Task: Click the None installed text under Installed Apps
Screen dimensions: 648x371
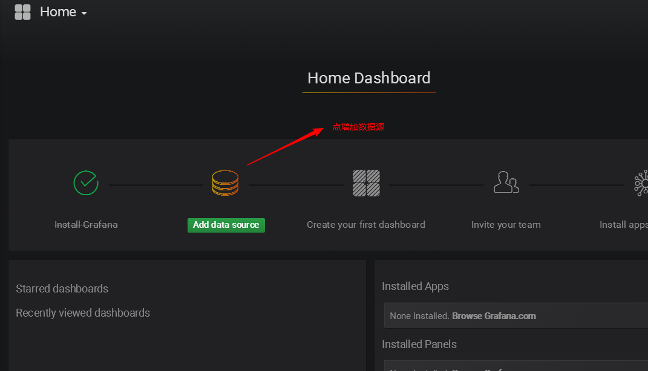Action: point(419,315)
